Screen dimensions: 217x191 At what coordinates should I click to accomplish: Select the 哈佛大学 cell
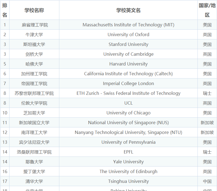(34, 64)
